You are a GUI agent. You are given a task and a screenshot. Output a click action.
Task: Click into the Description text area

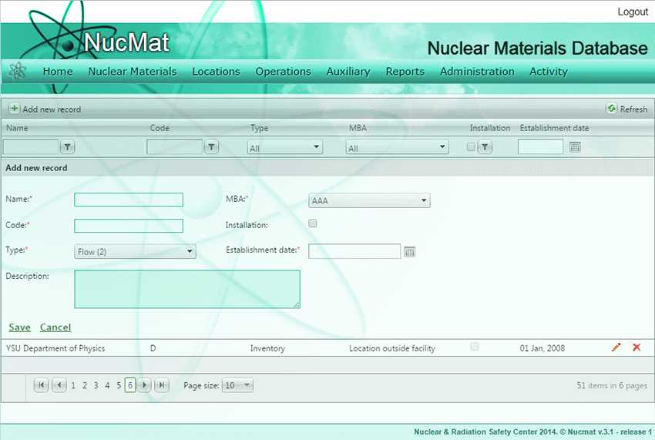pyautogui.click(x=187, y=289)
